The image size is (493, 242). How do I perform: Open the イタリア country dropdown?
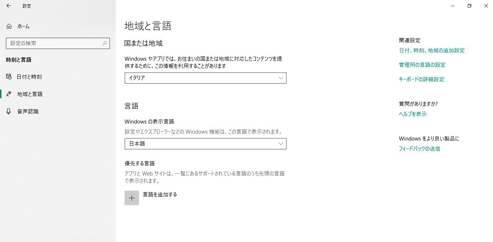tap(206, 78)
